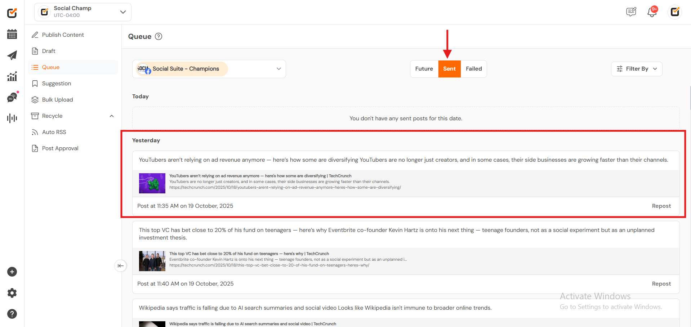691x327 pixels.
Task: Click the help question mark icon
Action: (x=12, y=314)
